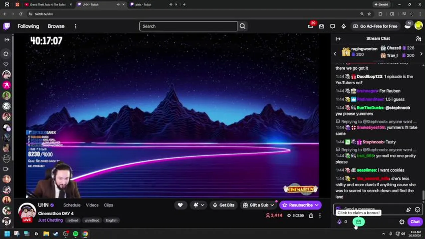425x239 pixels.
Task: Open the Gift a Sub dropdown
Action: (258, 205)
